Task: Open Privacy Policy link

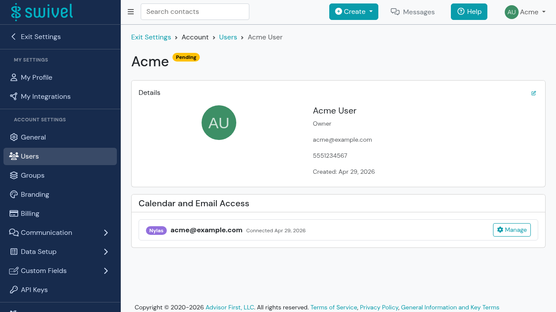Action: [x=379, y=307]
